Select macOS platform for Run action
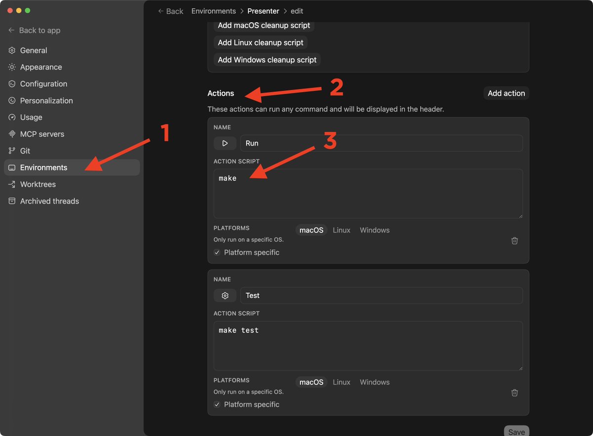This screenshot has width=593, height=436. point(311,230)
